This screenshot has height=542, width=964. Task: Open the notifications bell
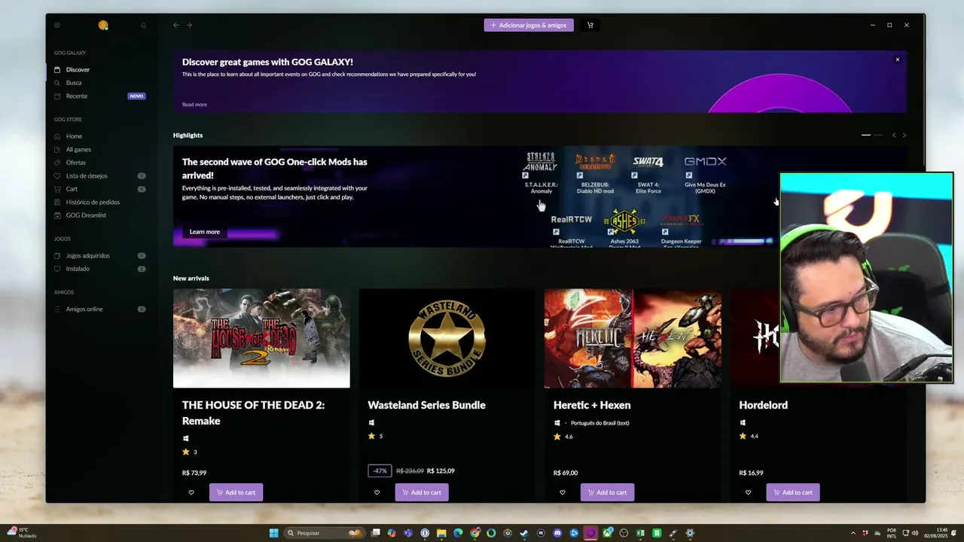(x=144, y=25)
